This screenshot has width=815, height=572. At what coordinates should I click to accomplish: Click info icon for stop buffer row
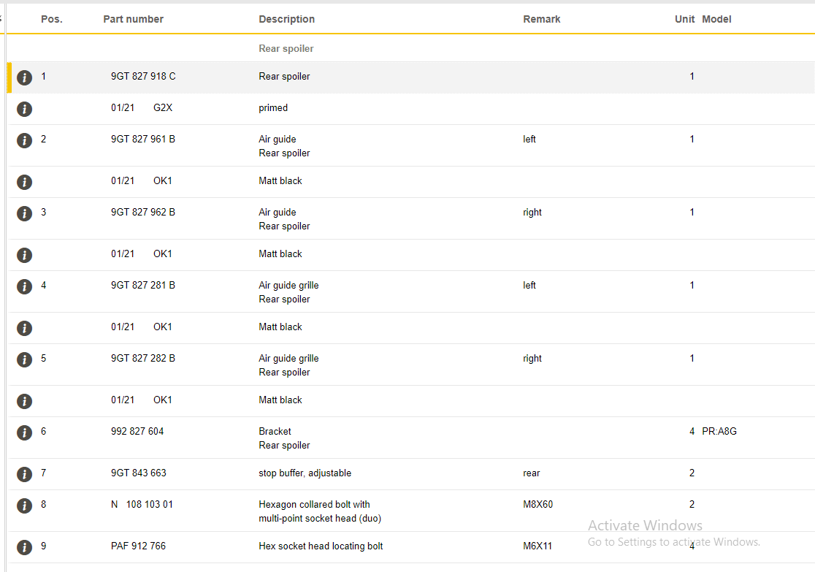[25, 474]
